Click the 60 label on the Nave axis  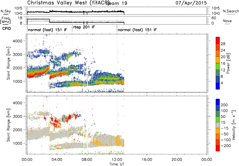coord(214,18)
